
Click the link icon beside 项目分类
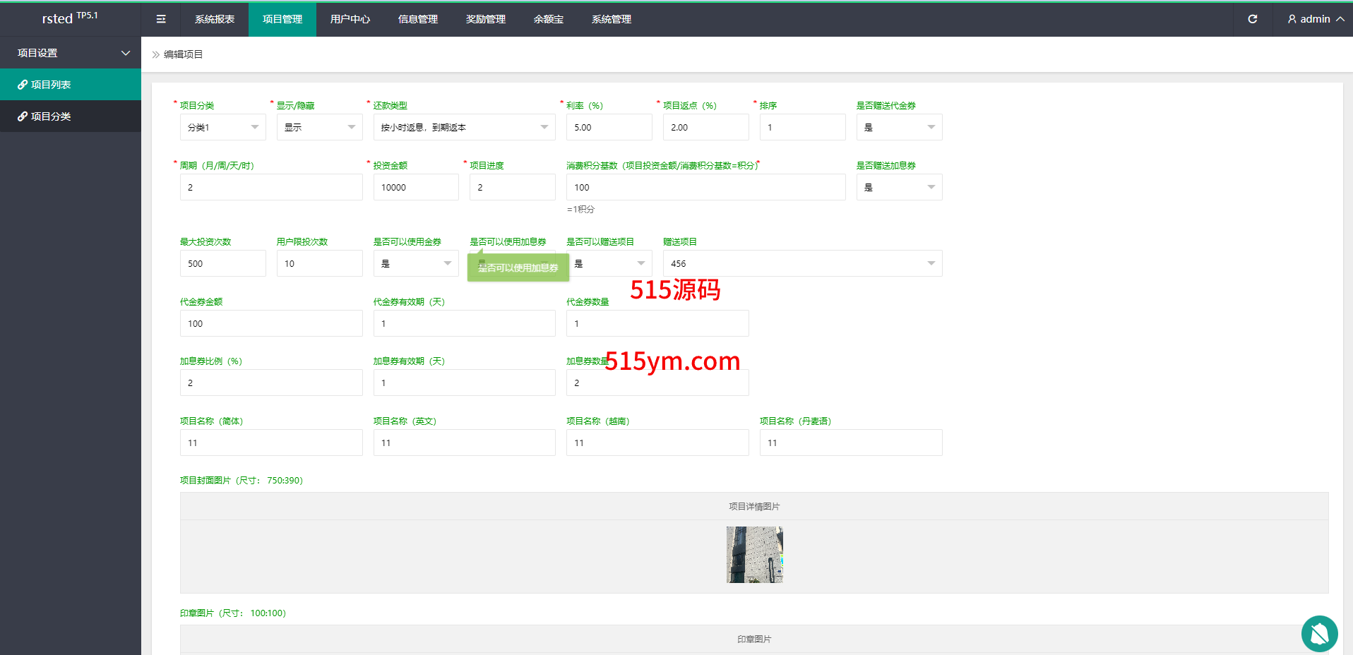tap(23, 116)
